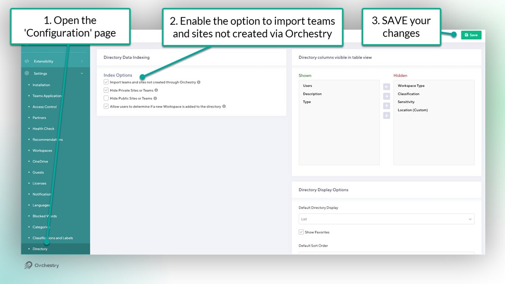Viewport: 505px width, 284px height.
Task: Select Sensitivity in the Hidden columns list
Action: coord(406,102)
